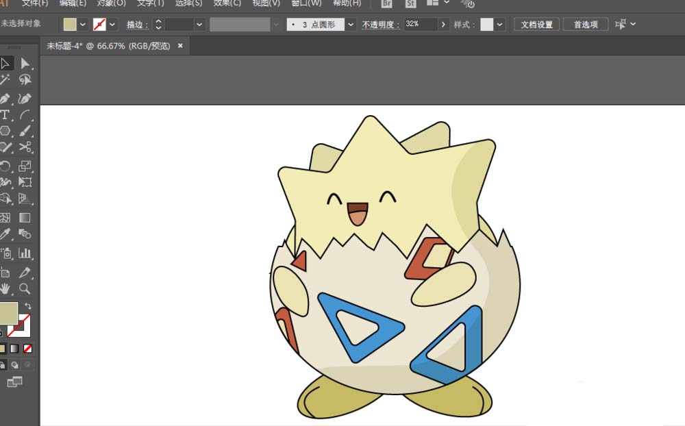The width and height of the screenshot is (685, 426).
Task: Select the Gradient tool
Action: [25, 218]
